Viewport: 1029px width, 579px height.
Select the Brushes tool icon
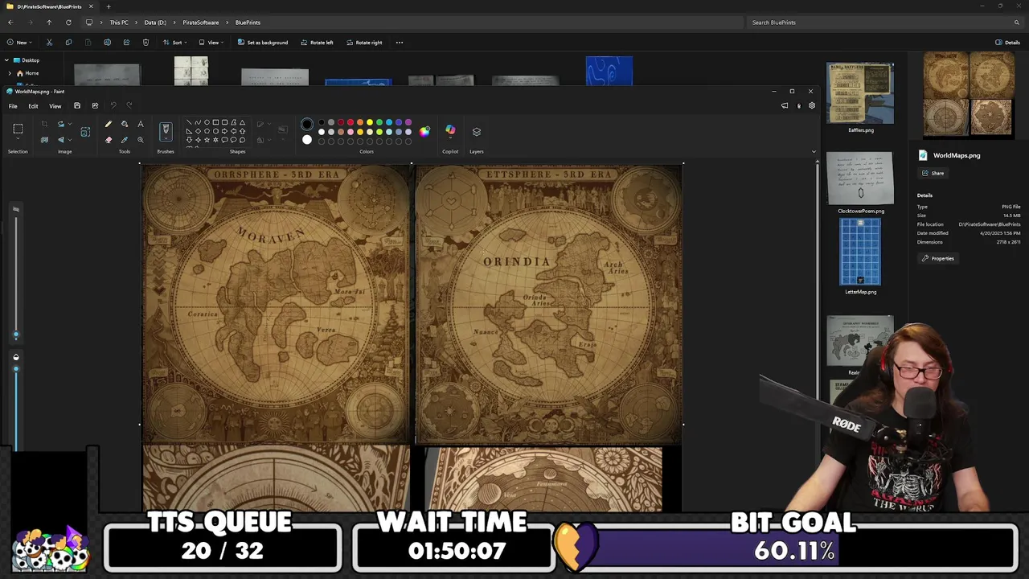pyautogui.click(x=166, y=130)
